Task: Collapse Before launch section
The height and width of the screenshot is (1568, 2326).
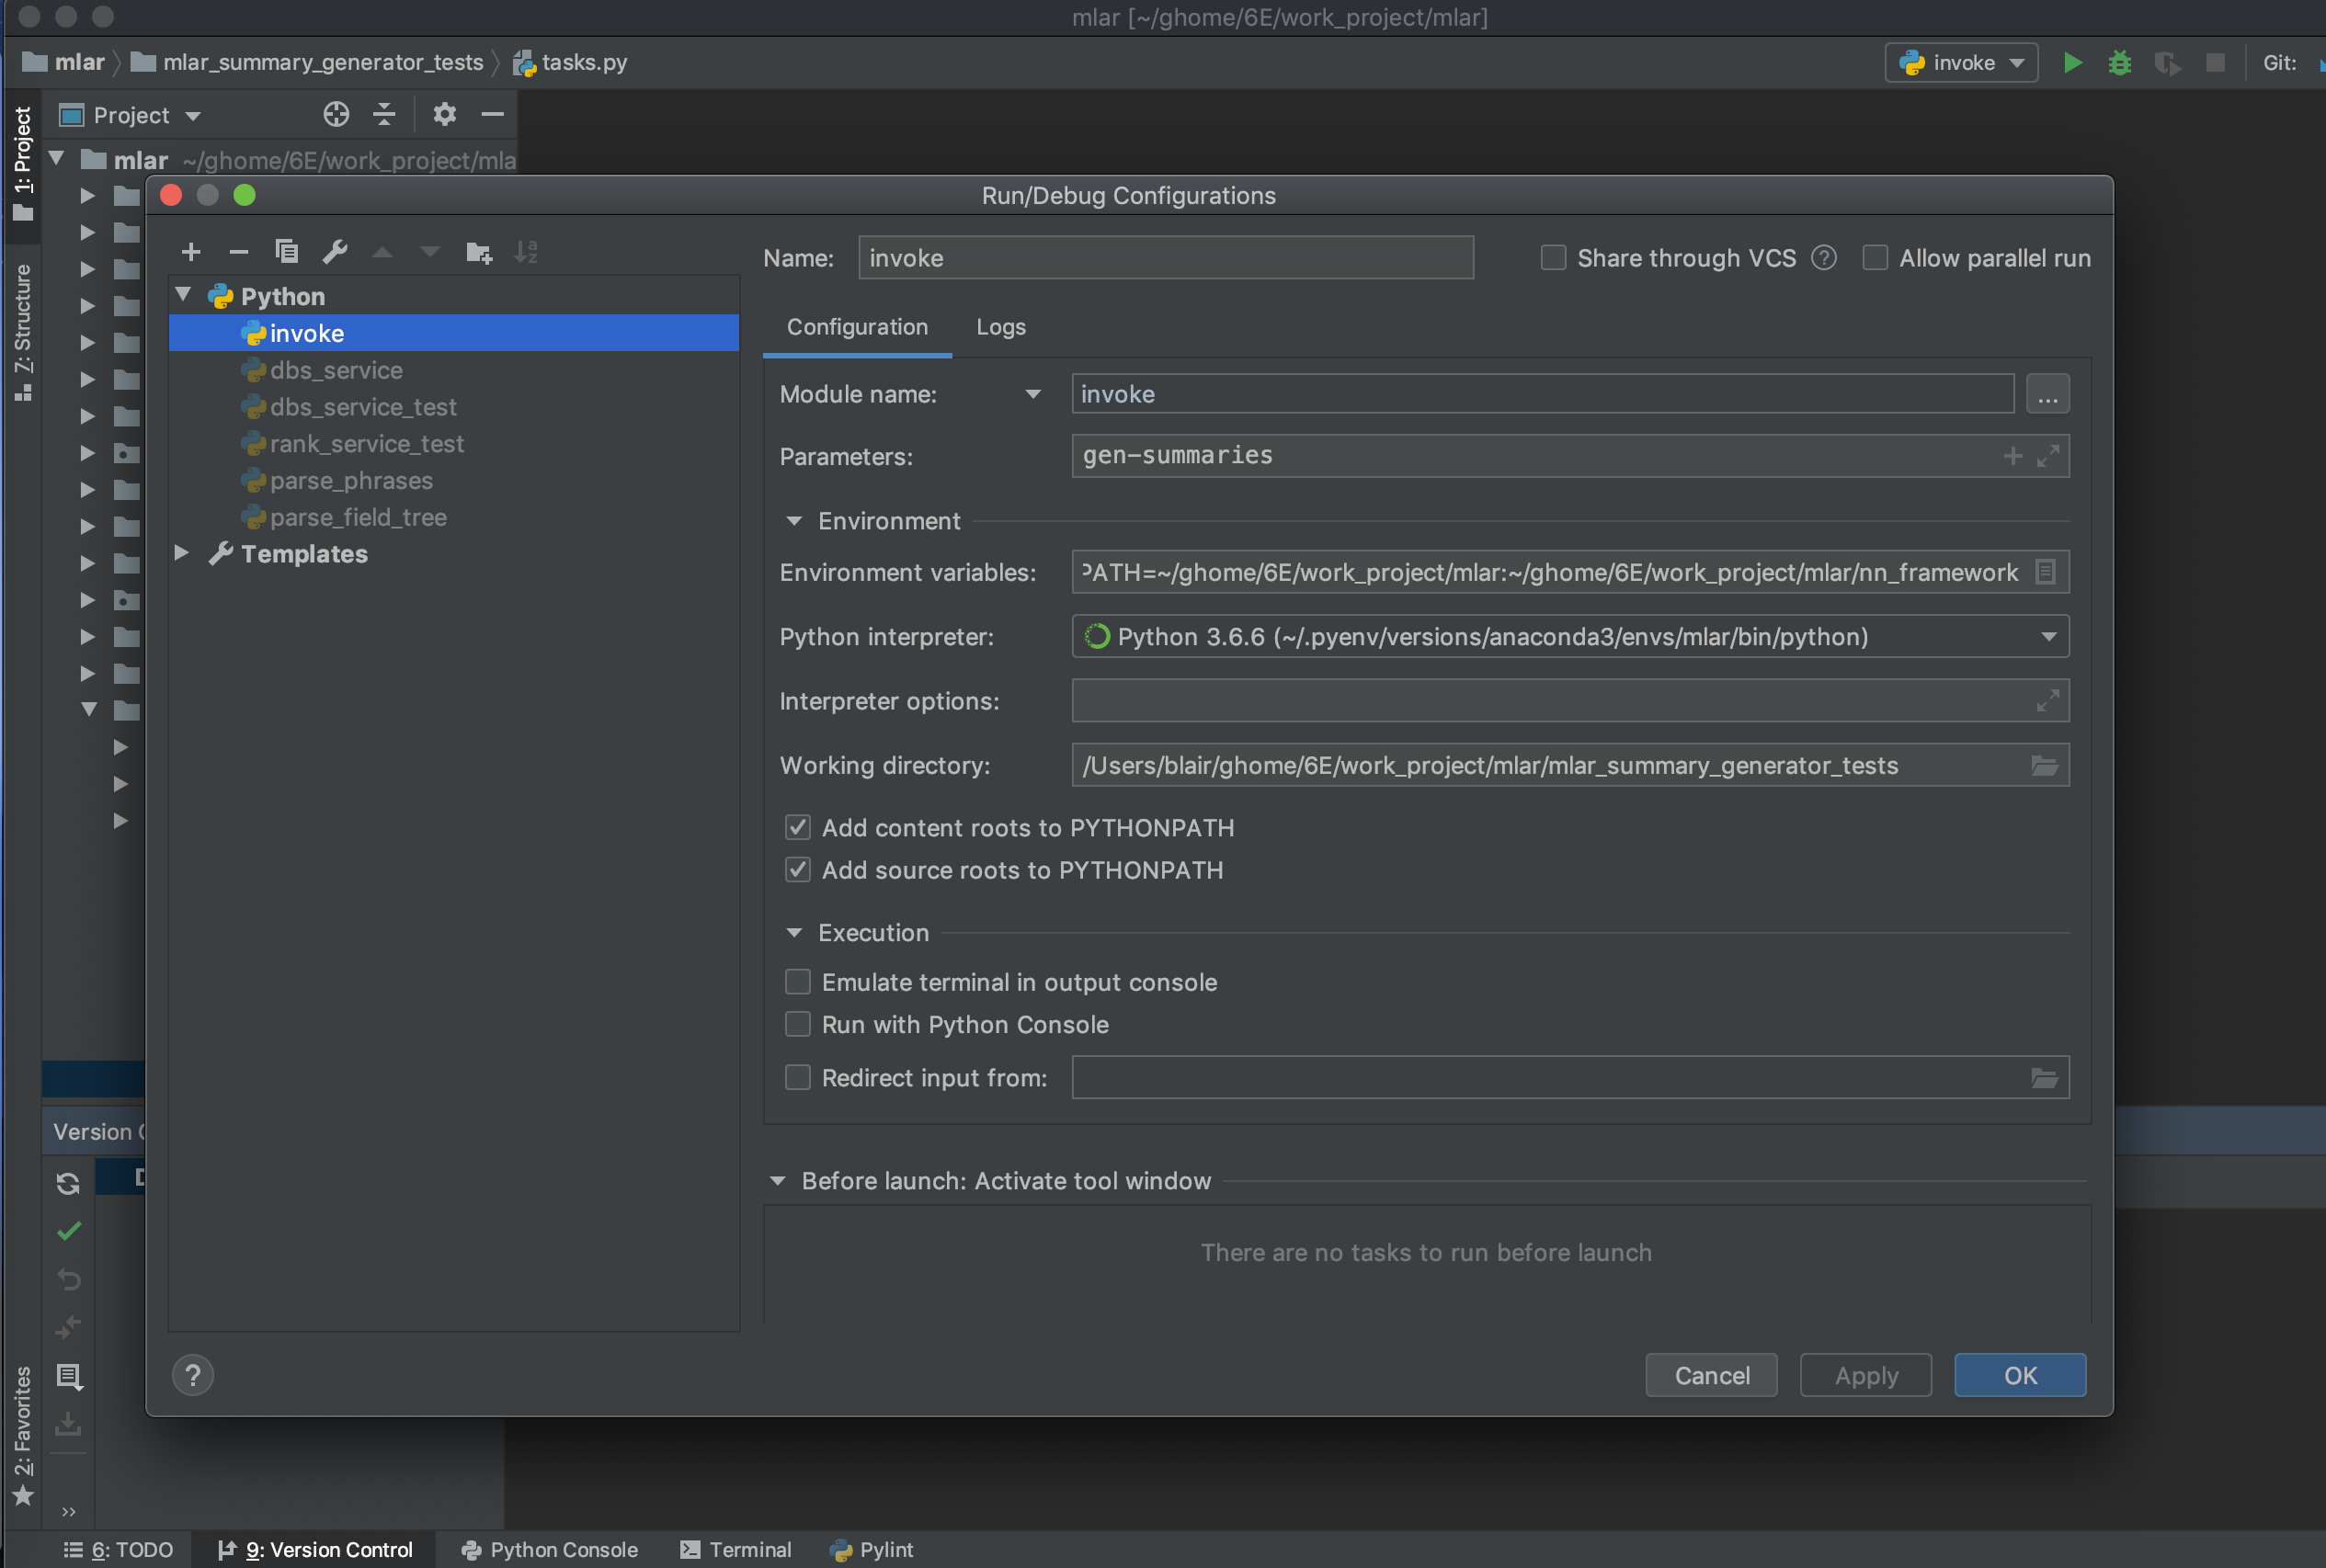Action: pos(777,1181)
